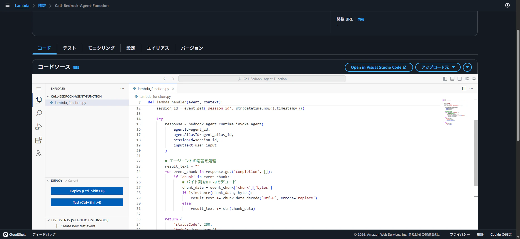Collapse the DEPLOY section
Screen dimensions: 520x239
coord(48,181)
